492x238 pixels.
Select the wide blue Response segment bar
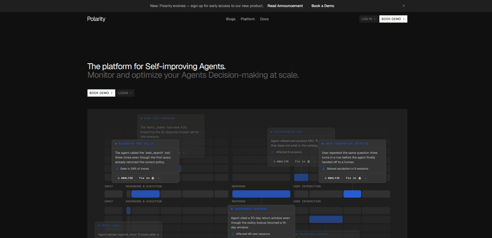pyautogui.click(x=261, y=194)
